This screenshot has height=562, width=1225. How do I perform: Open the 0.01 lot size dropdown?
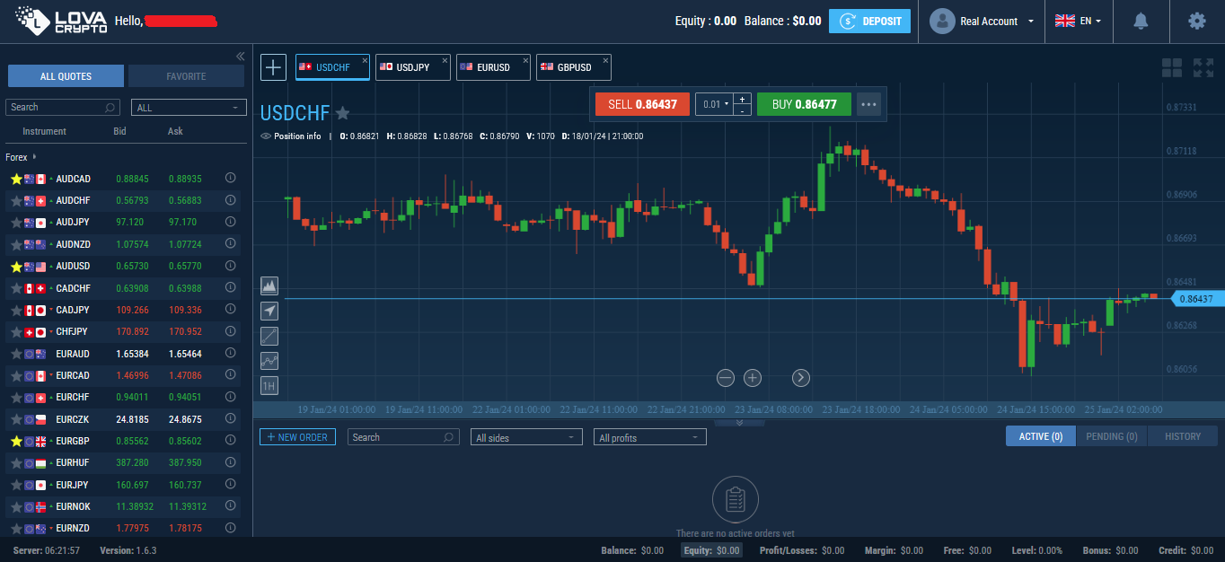pyautogui.click(x=714, y=104)
